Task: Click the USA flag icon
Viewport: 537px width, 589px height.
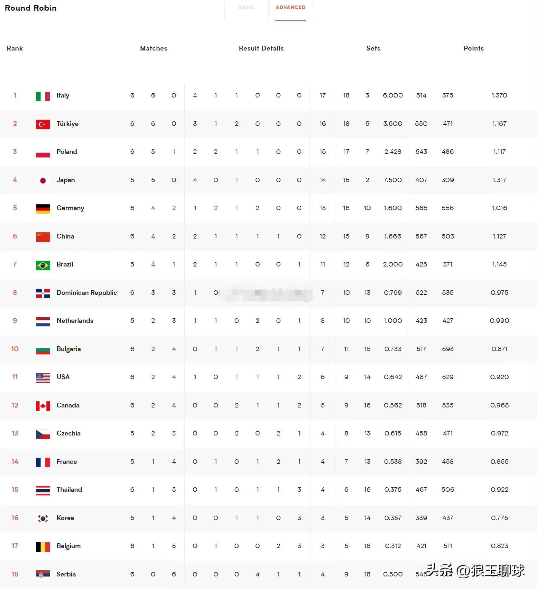Action: [43, 378]
